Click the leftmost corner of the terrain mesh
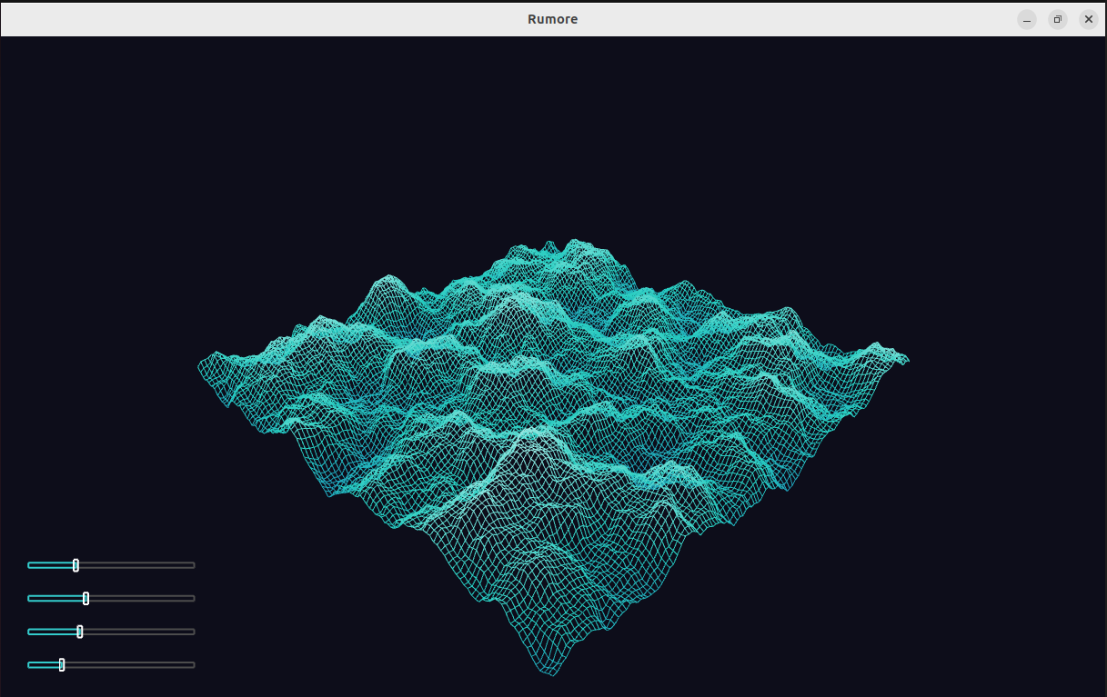Image resolution: width=1107 pixels, height=697 pixels. (200, 366)
